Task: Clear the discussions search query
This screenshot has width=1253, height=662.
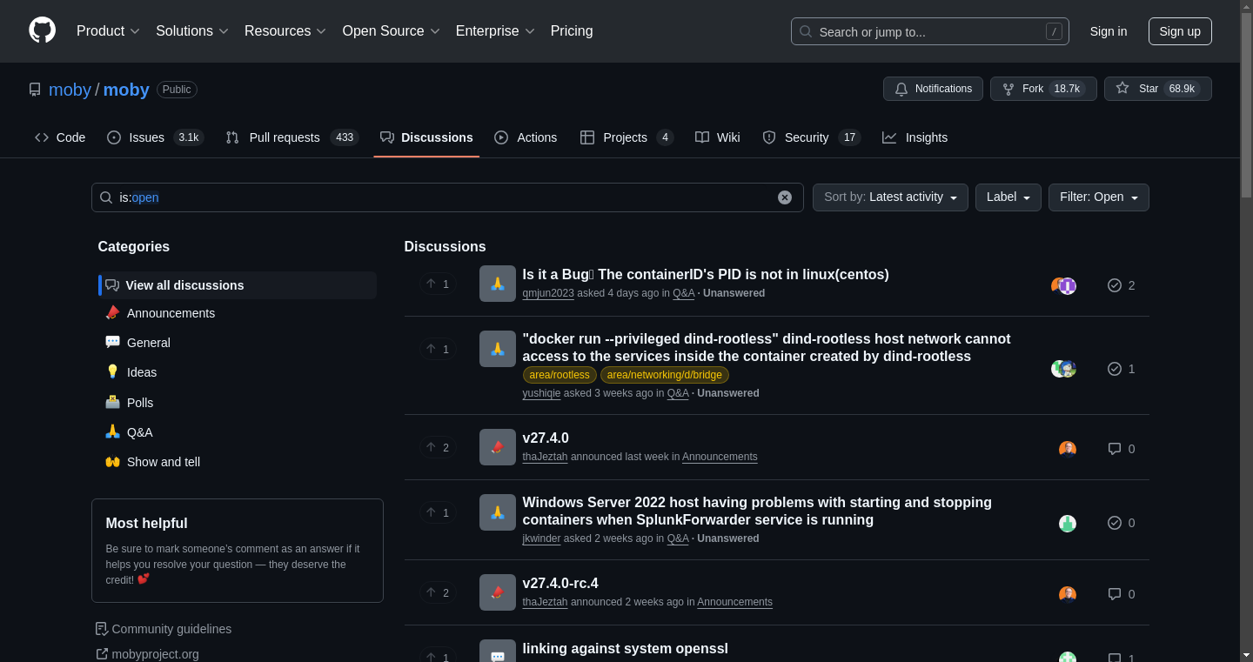Action: (x=785, y=197)
